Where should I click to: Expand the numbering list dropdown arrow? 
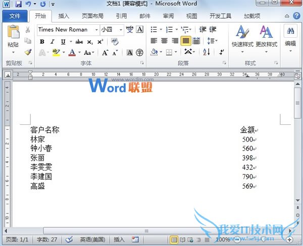177,30
